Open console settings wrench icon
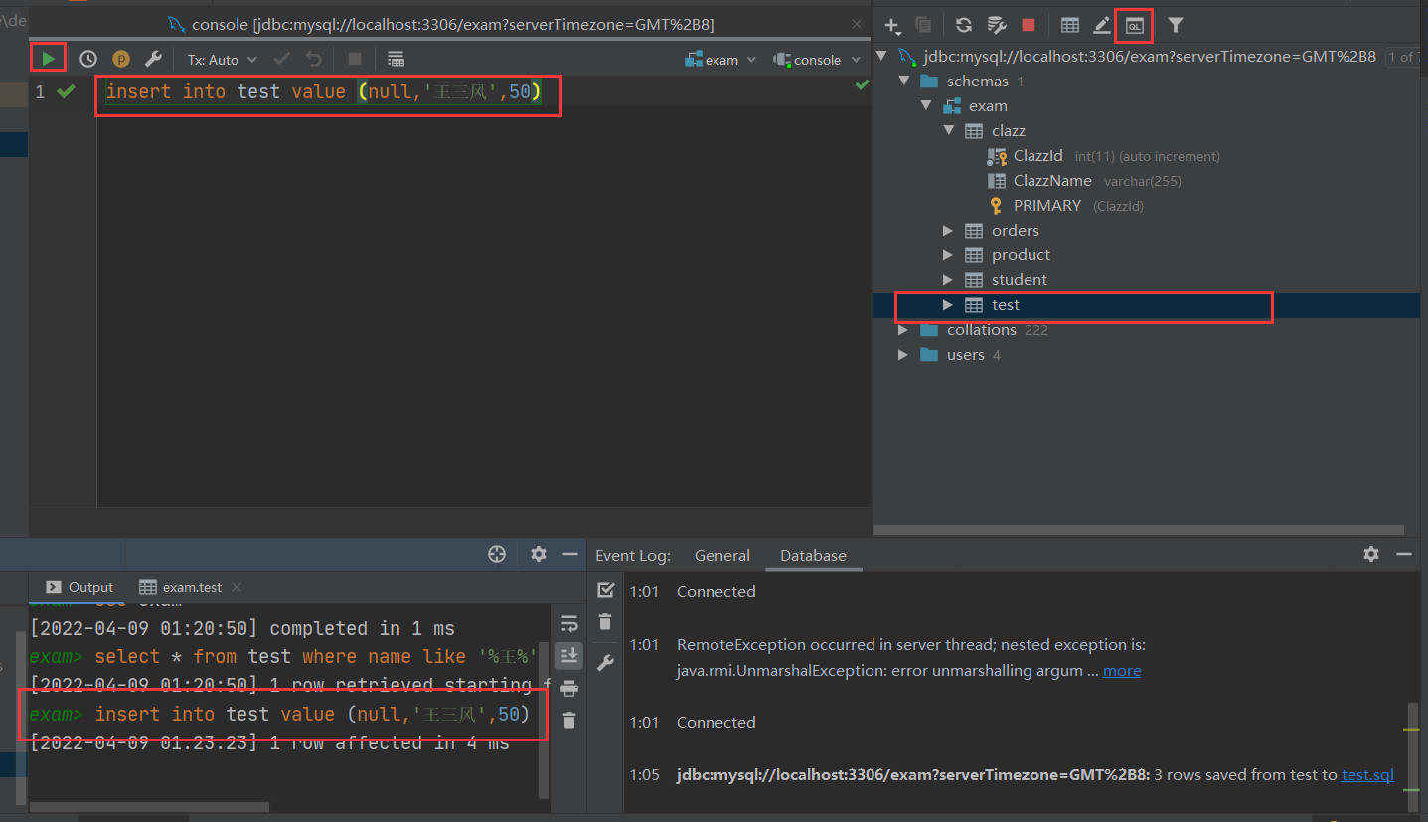This screenshot has height=822, width=1428. [x=153, y=60]
